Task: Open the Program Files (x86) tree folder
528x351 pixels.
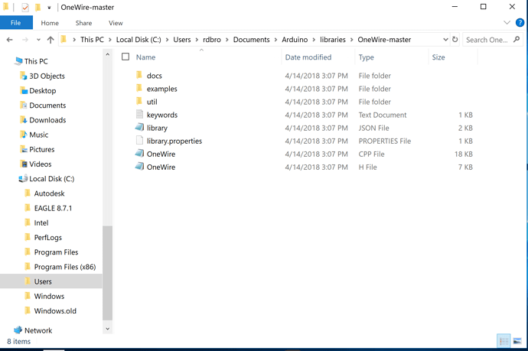Action: point(64,267)
